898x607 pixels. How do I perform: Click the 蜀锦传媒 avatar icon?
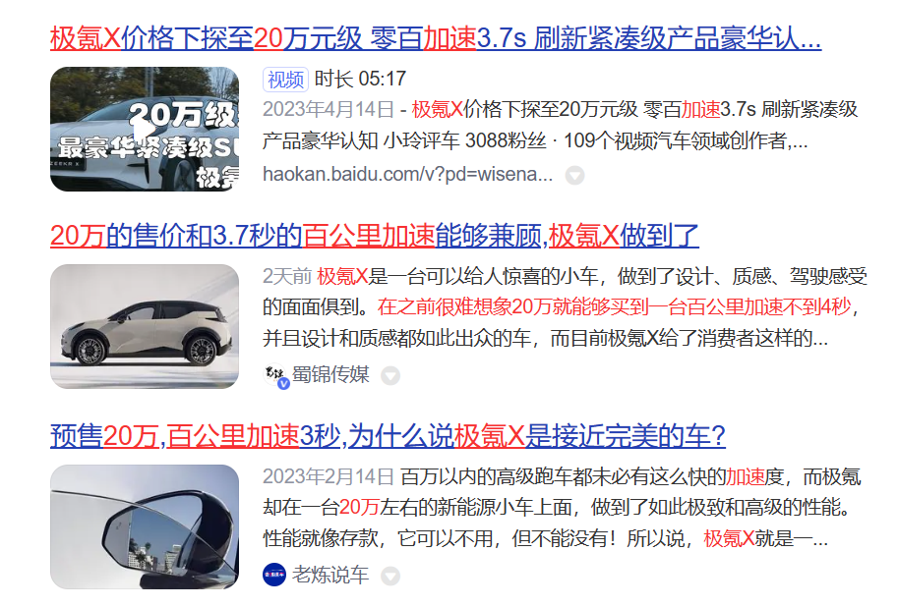(x=276, y=375)
